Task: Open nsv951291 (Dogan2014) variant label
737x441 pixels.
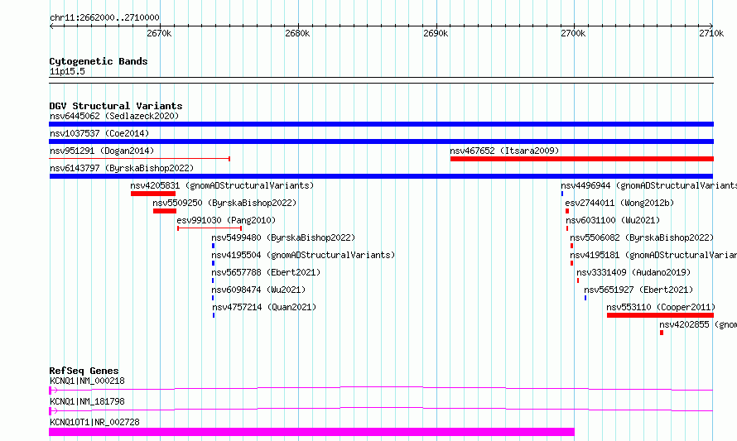Action: click(102, 151)
